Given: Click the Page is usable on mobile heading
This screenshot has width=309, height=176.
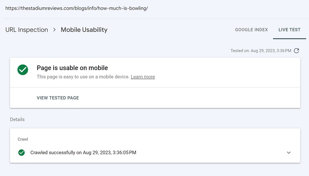Looking at the screenshot, I should tap(72, 68).
